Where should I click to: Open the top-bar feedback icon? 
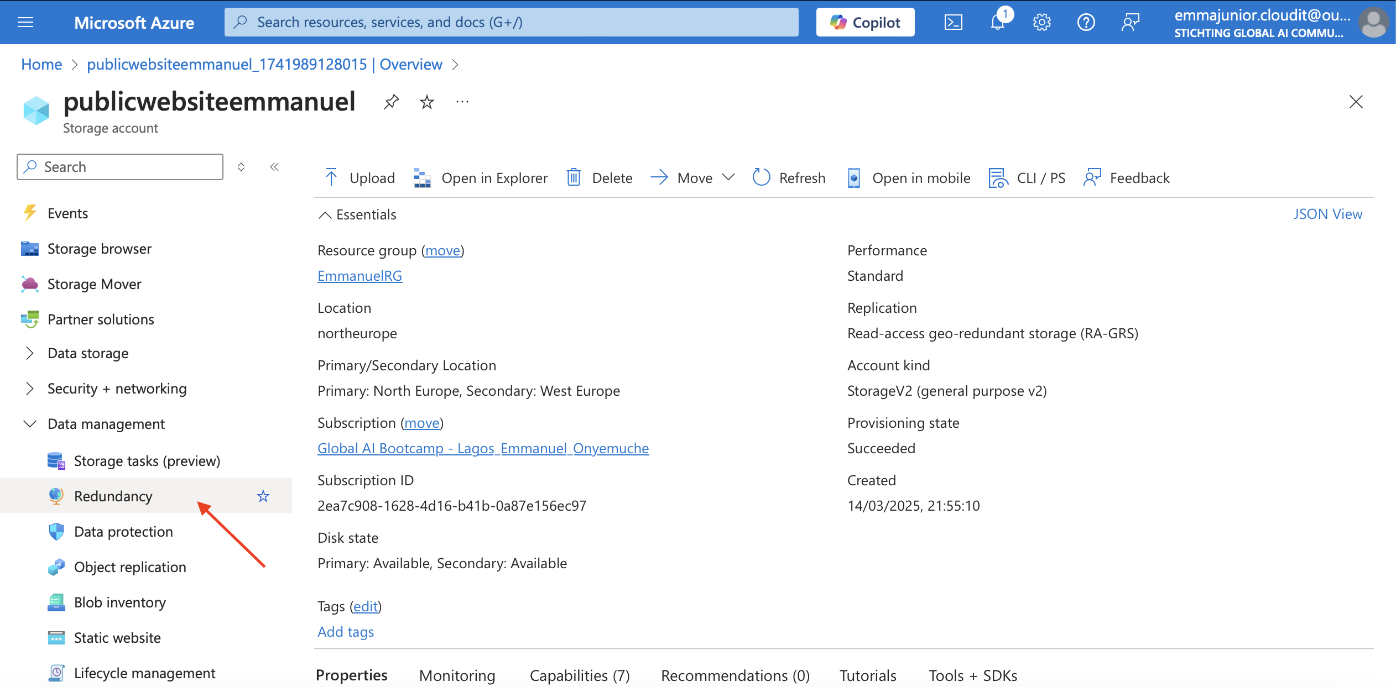[x=1130, y=22]
